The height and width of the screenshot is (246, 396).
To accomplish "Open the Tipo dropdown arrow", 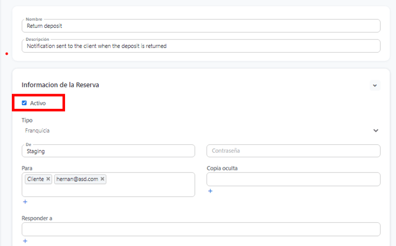I will pyautogui.click(x=375, y=131).
